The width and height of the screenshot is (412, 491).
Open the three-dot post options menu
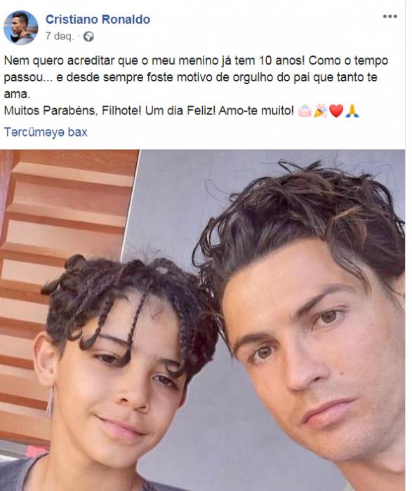coord(390,16)
